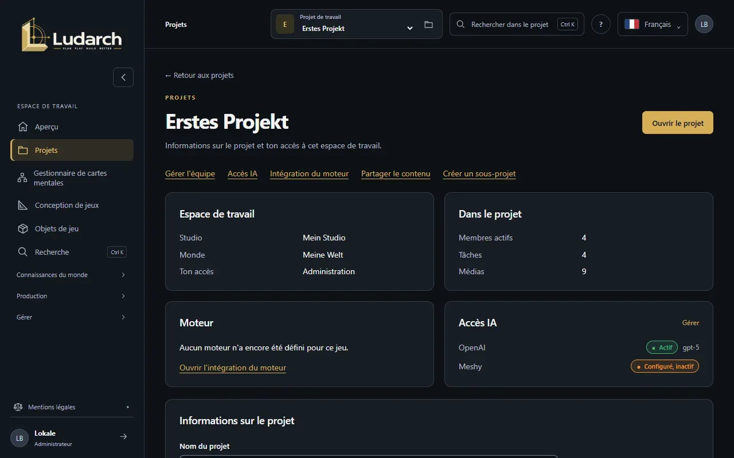The image size is (734, 458).
Task: Click the Ludarch logo
Action: click(x=72, y=35)
